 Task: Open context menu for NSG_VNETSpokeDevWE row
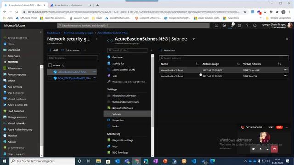tap(94, 78)
